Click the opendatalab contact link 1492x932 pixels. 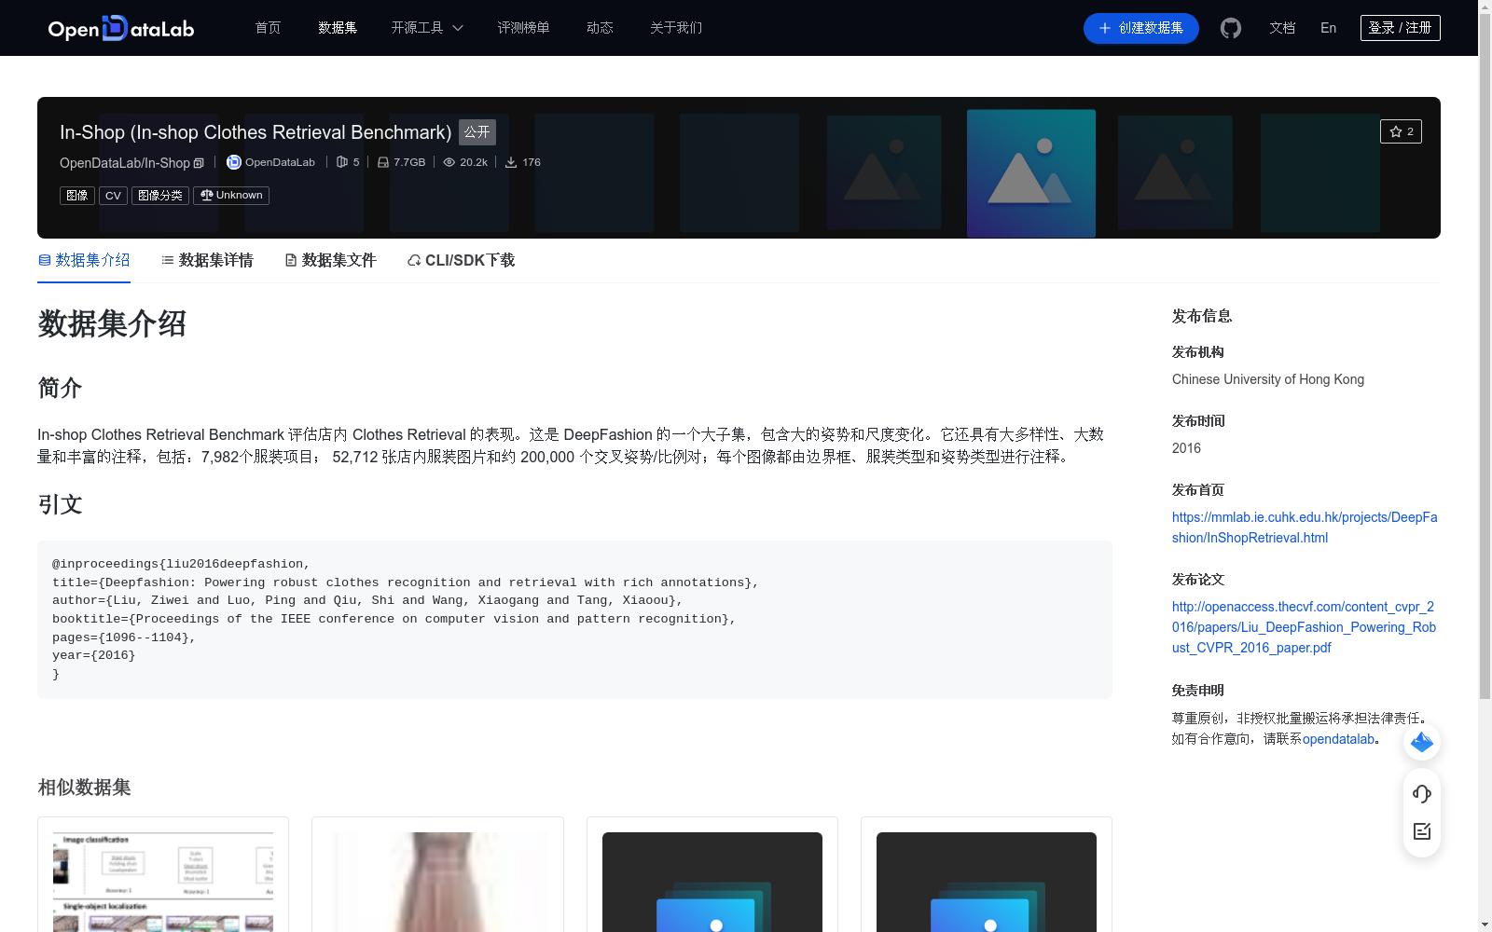[x=1338, y=739]
